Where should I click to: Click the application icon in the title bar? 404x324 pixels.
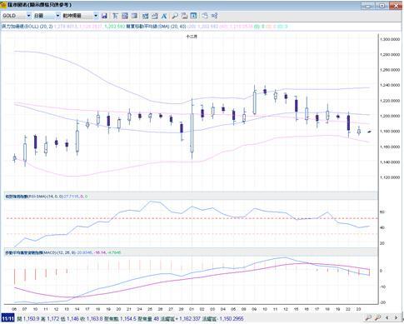pyautogui.click(x=3, y=5)
